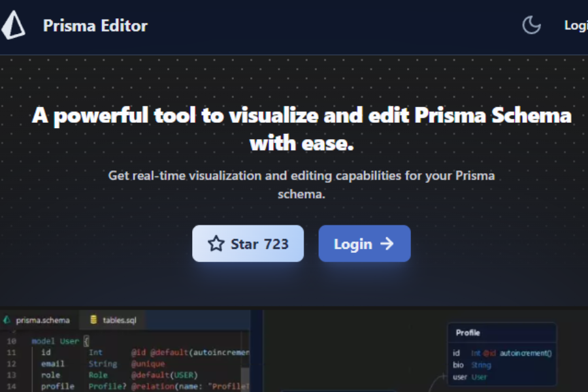Click the Prisma icon on the prisma.schema tab

[8, 320]
